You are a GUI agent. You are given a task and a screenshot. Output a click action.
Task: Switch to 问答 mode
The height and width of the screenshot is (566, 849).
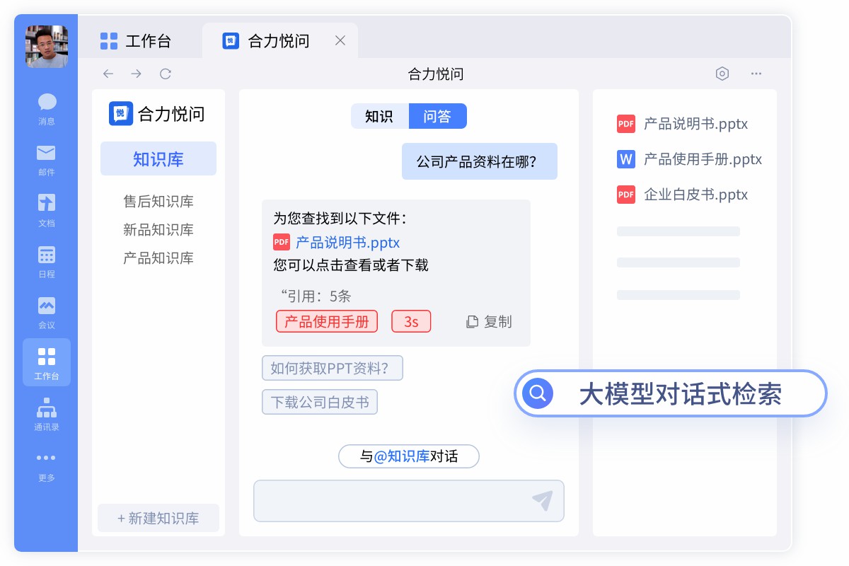click(x=437, y=116)
